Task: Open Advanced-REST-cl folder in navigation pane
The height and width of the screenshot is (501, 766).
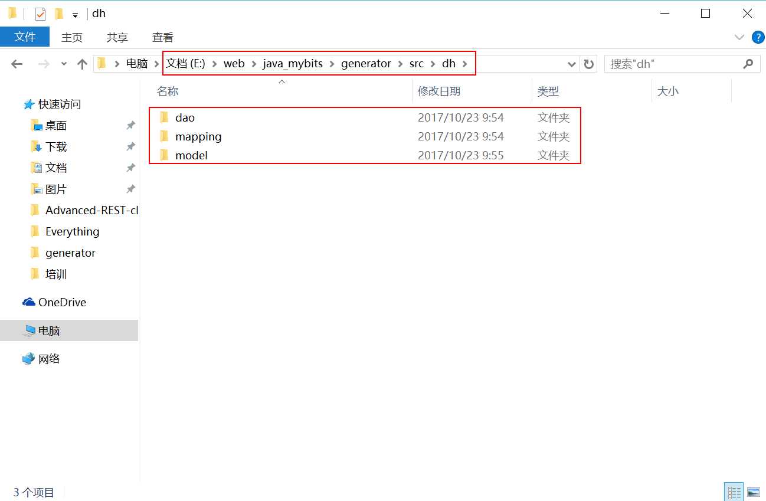Action: tap(91, 210)
